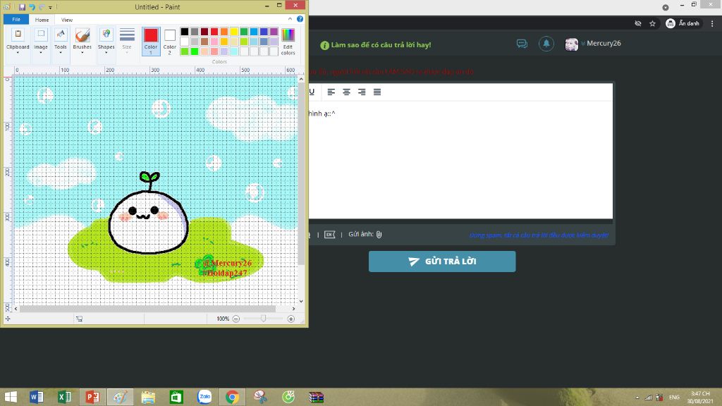
Task: Click the Save icon in Paint's title bar
Action: tap(22, 7)
